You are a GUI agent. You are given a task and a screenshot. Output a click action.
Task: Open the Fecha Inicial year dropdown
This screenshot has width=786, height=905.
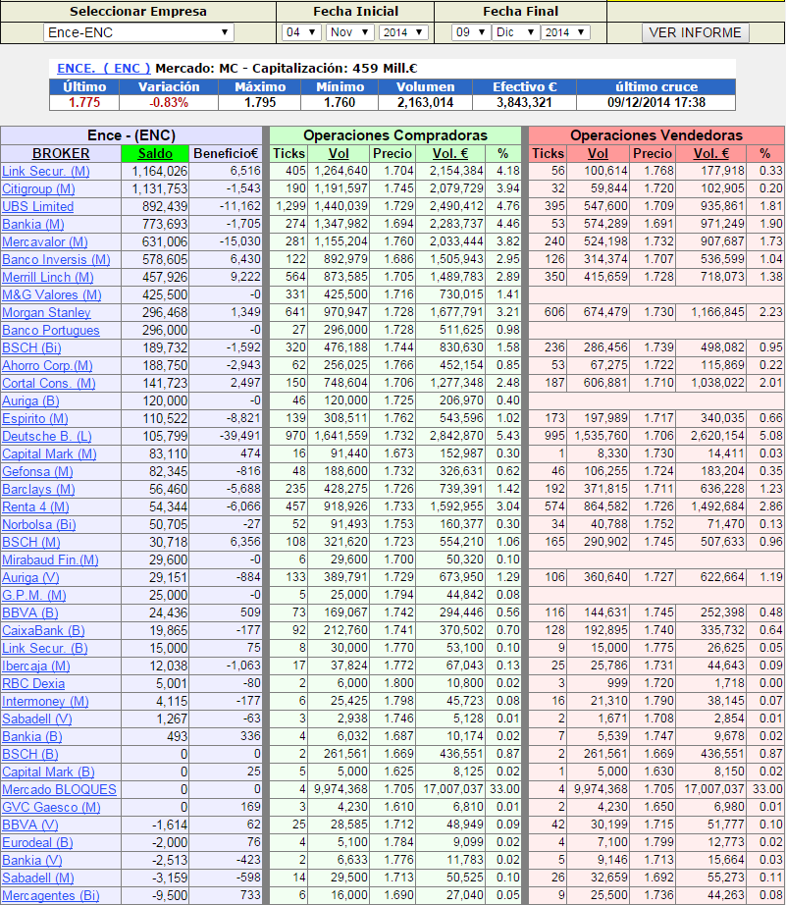click(403, 32)
